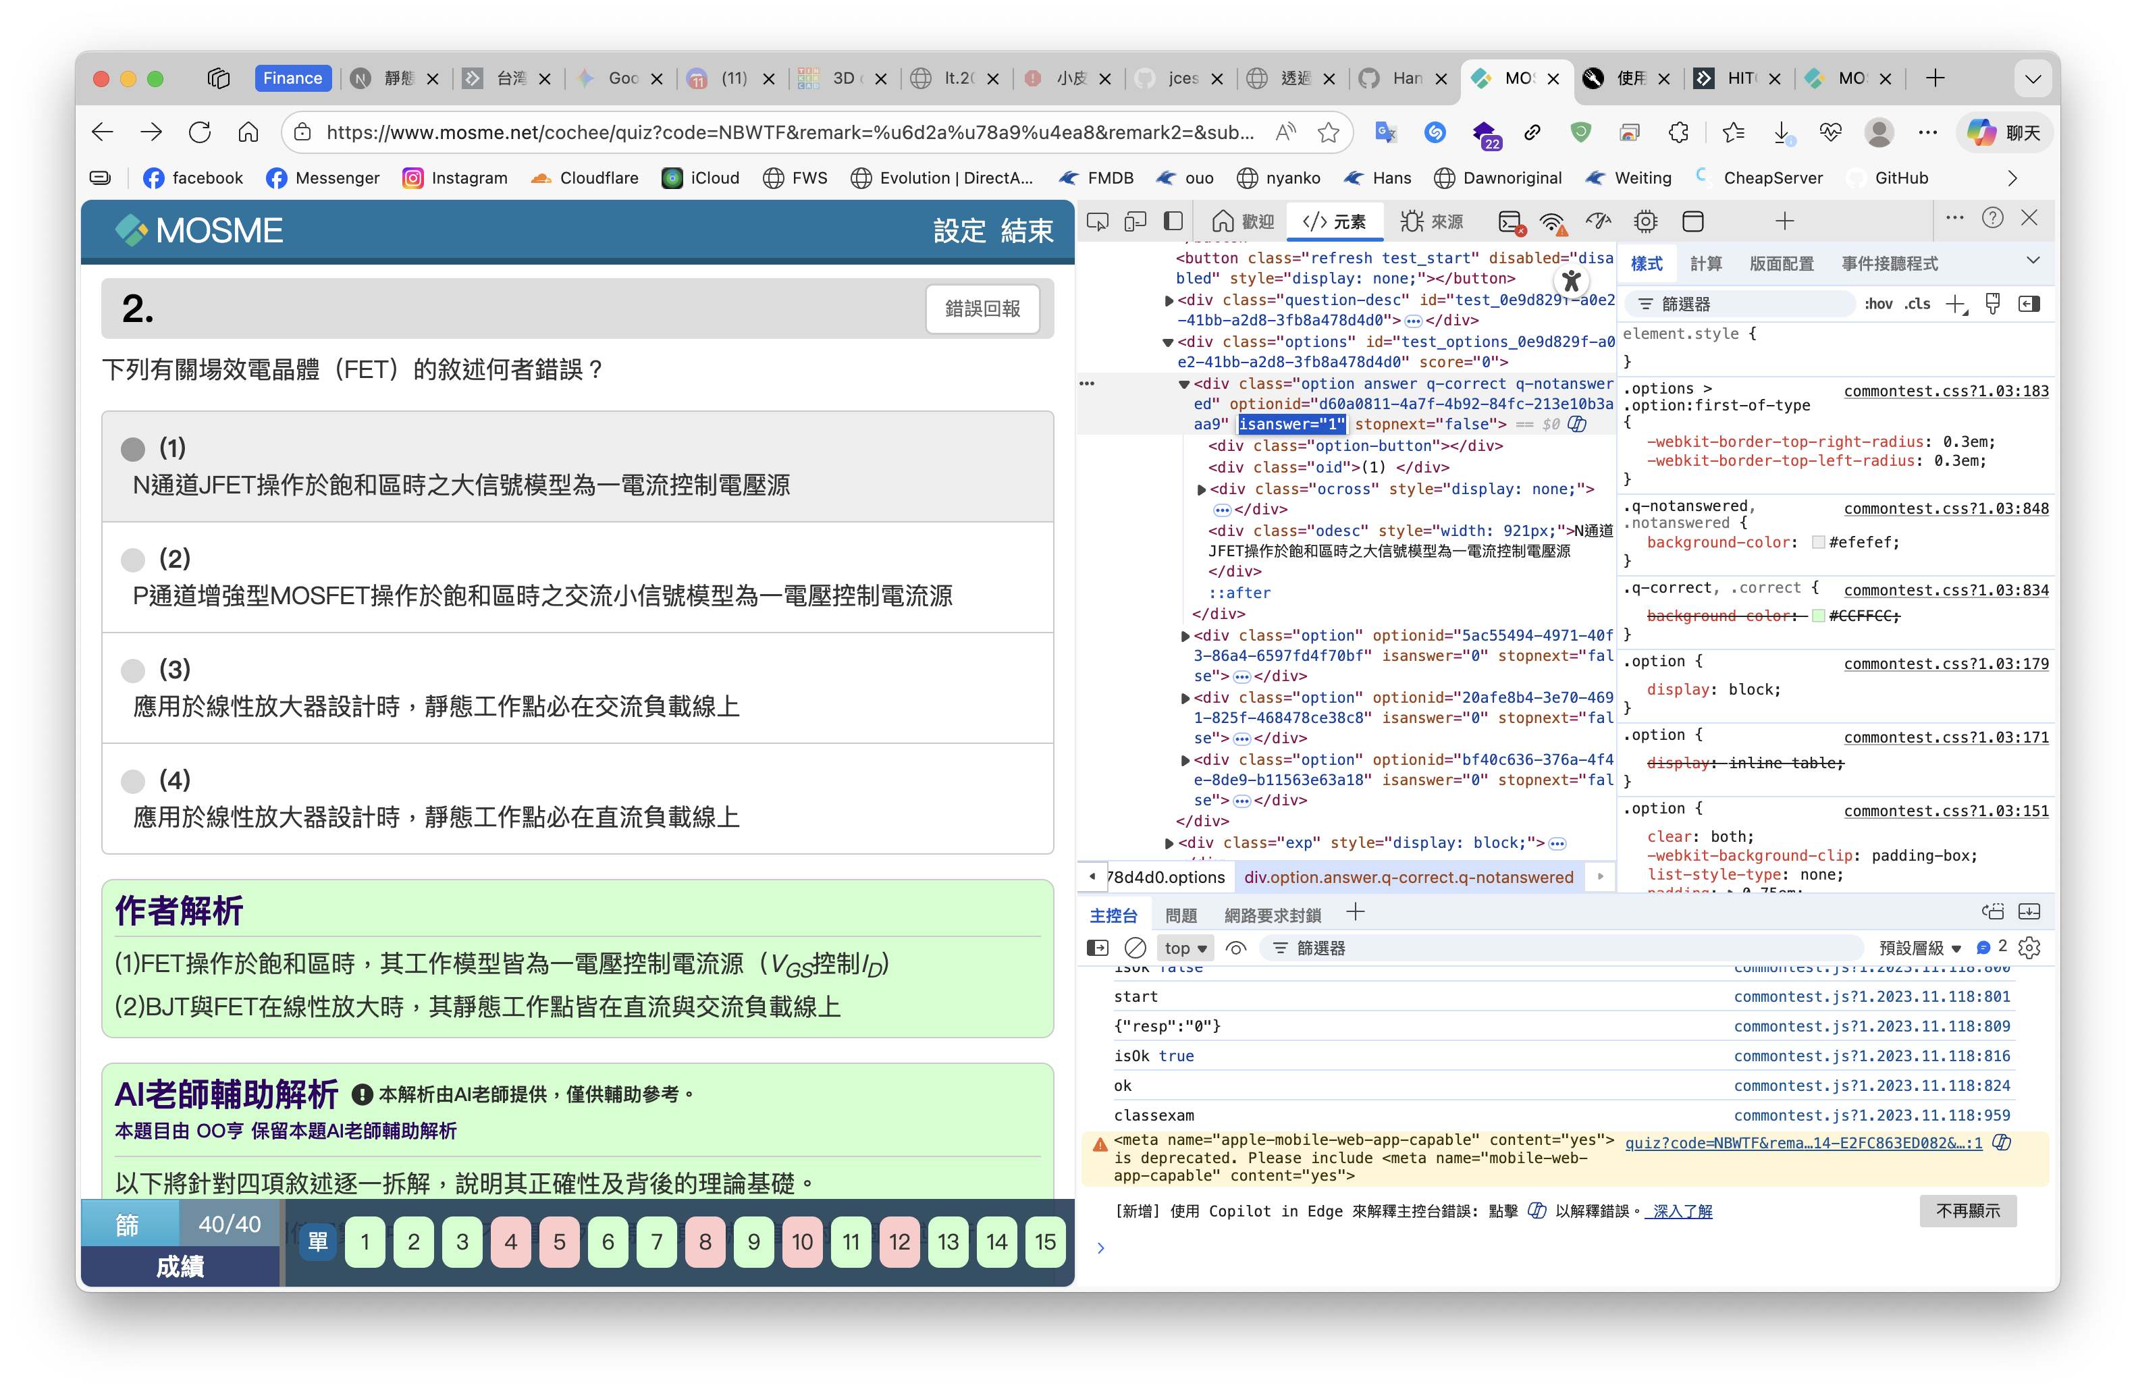The height and width of the screenshot is (1392, 2136).
Task: Choose option (3) radio button
Action: (133, 670)
